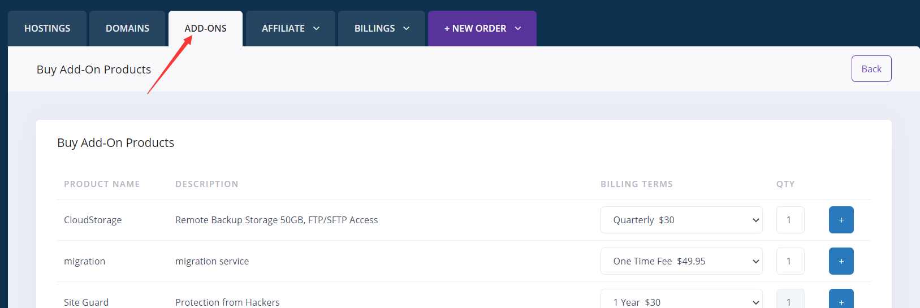Click the + New Order button
Screen dimensions: 920x308
[x=475, y=28]
